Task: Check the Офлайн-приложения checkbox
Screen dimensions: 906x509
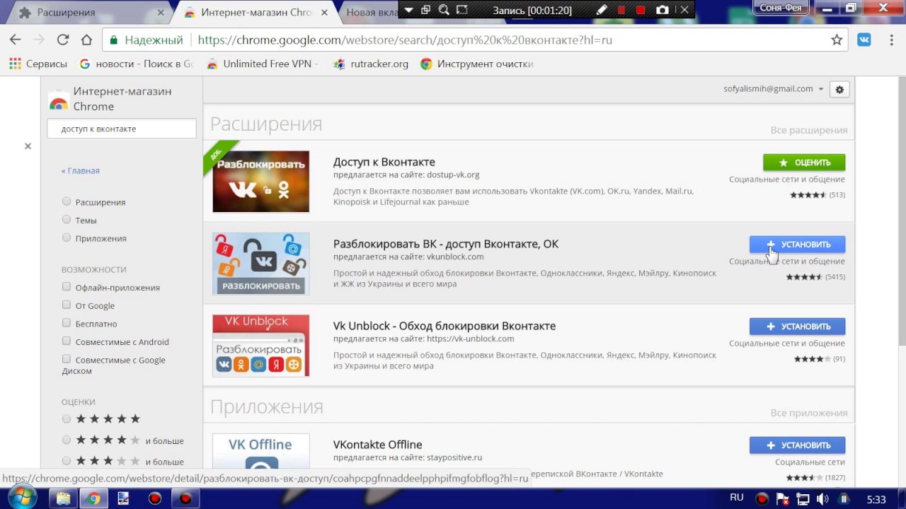Action: (67, 287)
